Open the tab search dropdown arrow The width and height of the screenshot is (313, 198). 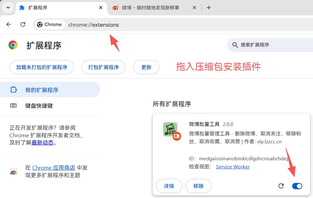pos(8,8)
